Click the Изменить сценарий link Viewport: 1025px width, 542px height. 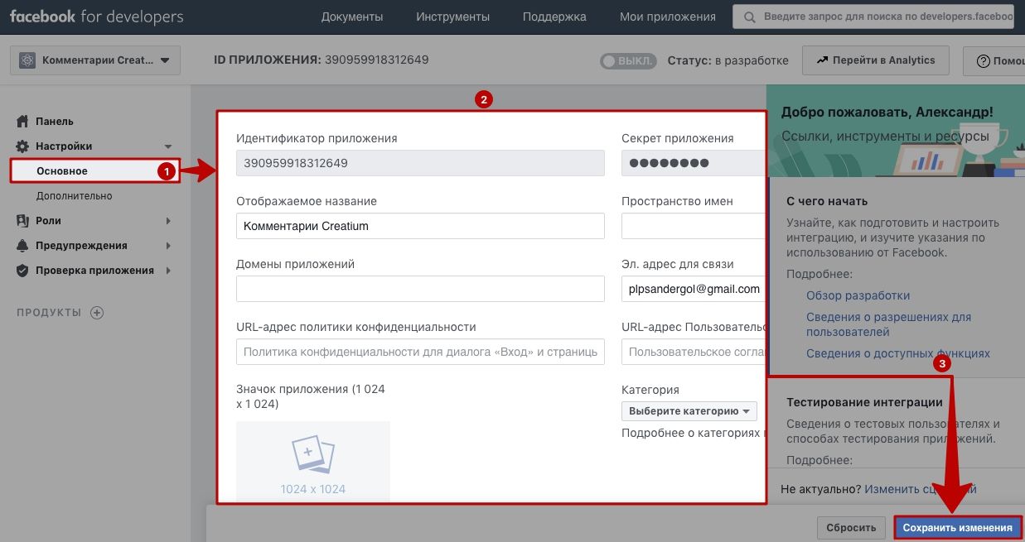(921, 489)
